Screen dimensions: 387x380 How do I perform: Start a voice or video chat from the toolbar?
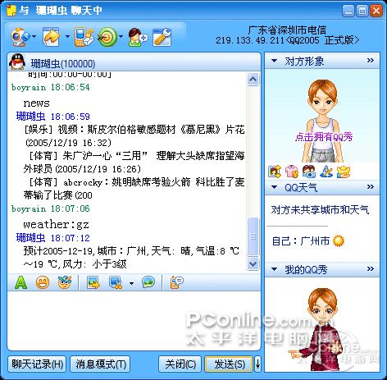(x=20, y=37)
